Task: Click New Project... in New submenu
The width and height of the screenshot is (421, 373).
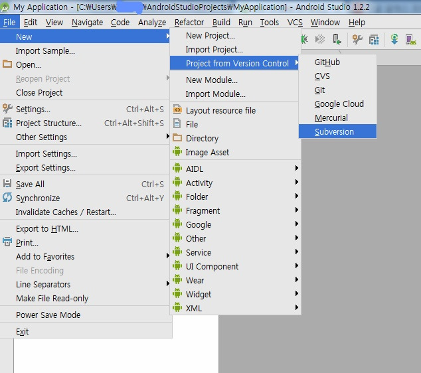Action: click(235, 35)
